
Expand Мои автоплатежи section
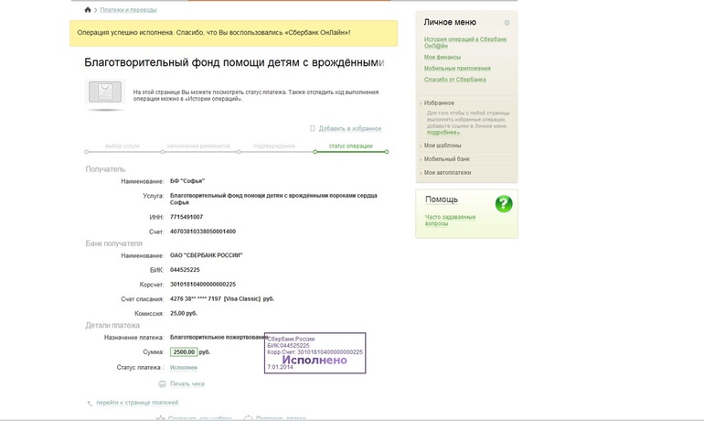447,173
